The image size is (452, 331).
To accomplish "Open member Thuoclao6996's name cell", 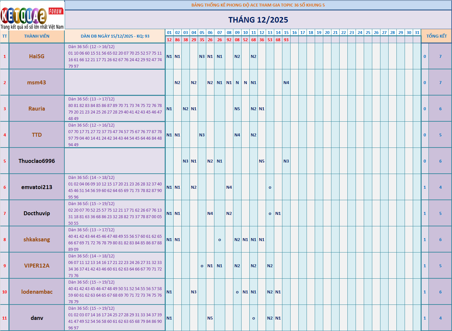I will pyautogui.click(x=37, y=161).
